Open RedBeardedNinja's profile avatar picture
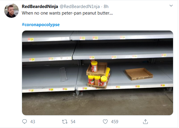 (x=11, y=11)
